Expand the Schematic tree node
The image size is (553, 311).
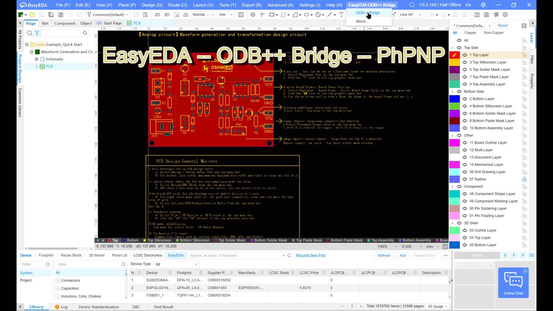[36, 59]
